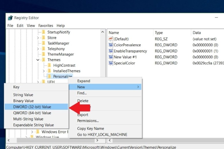The width and height of the screenshot is (224, 149).
Task: Choose String Value option
Action: tap(36, 95)
